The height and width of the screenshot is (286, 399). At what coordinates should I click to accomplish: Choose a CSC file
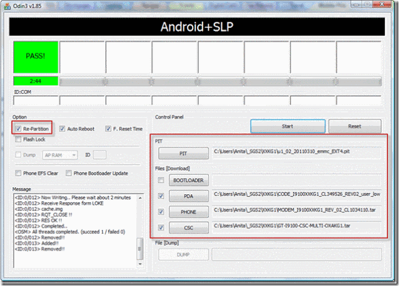(x=188, y=228)
